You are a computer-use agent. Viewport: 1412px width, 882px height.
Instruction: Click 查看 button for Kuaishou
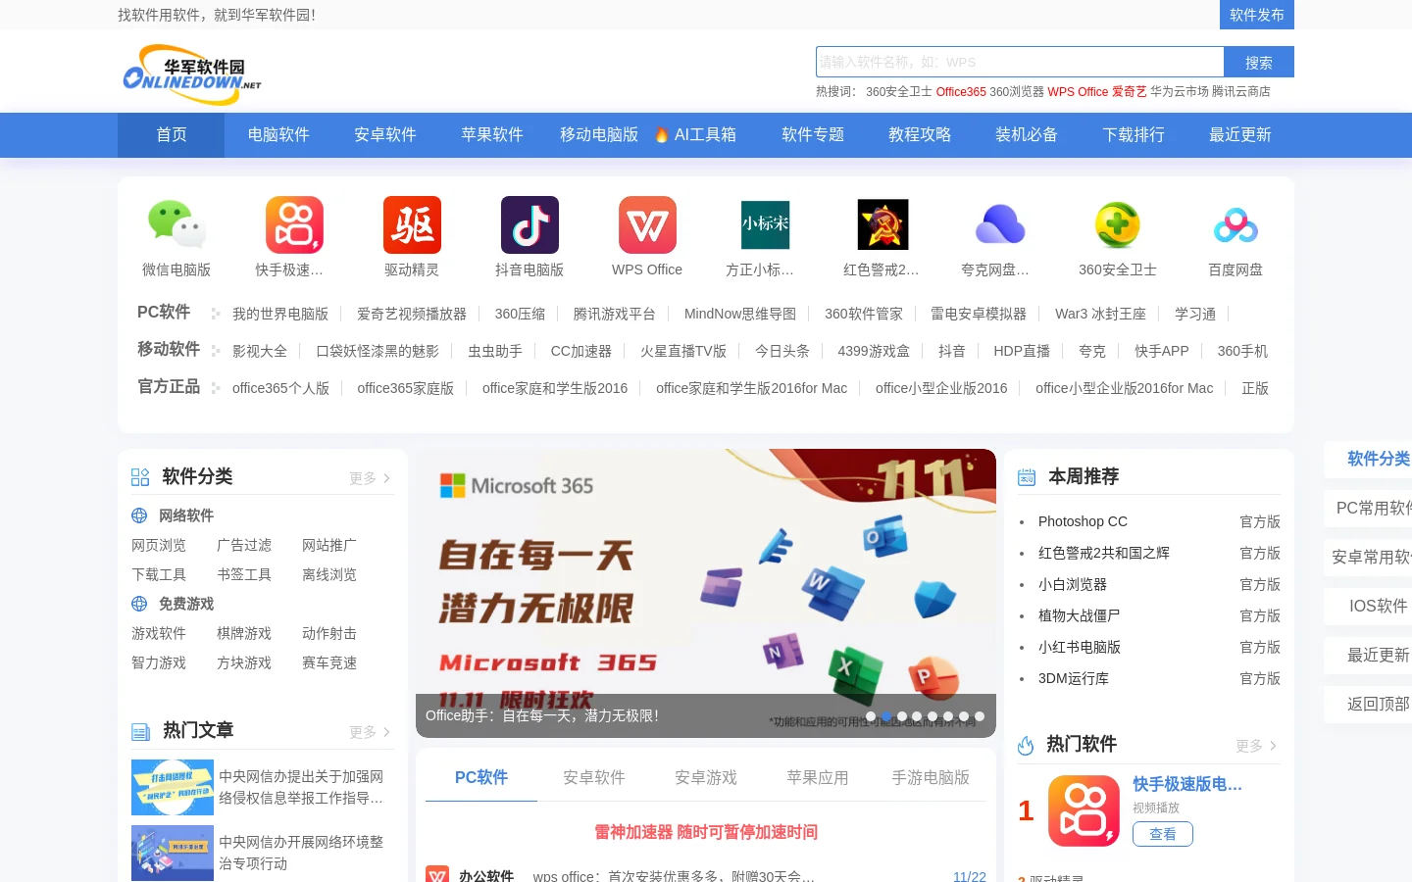coord(1163,834)
